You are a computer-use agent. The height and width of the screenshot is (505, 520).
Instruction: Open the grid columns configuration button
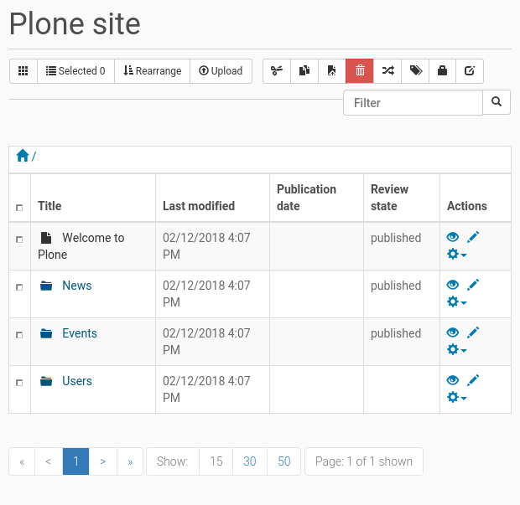23,71
